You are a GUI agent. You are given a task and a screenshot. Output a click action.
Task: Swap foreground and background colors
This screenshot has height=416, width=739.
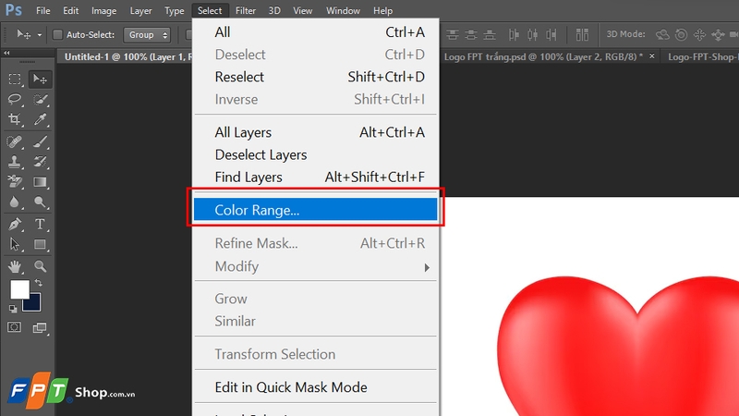click(39, 283)
